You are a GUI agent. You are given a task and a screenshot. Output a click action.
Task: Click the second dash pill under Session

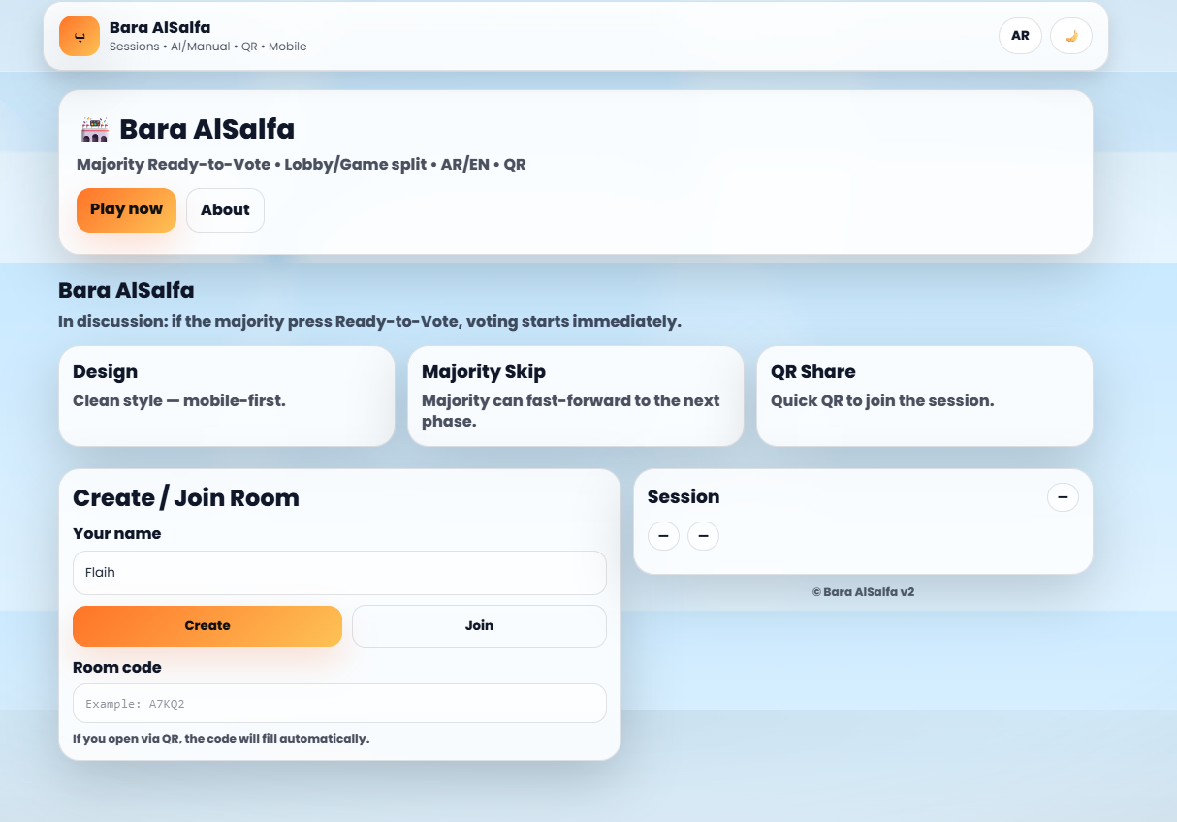tap(703, 536)
